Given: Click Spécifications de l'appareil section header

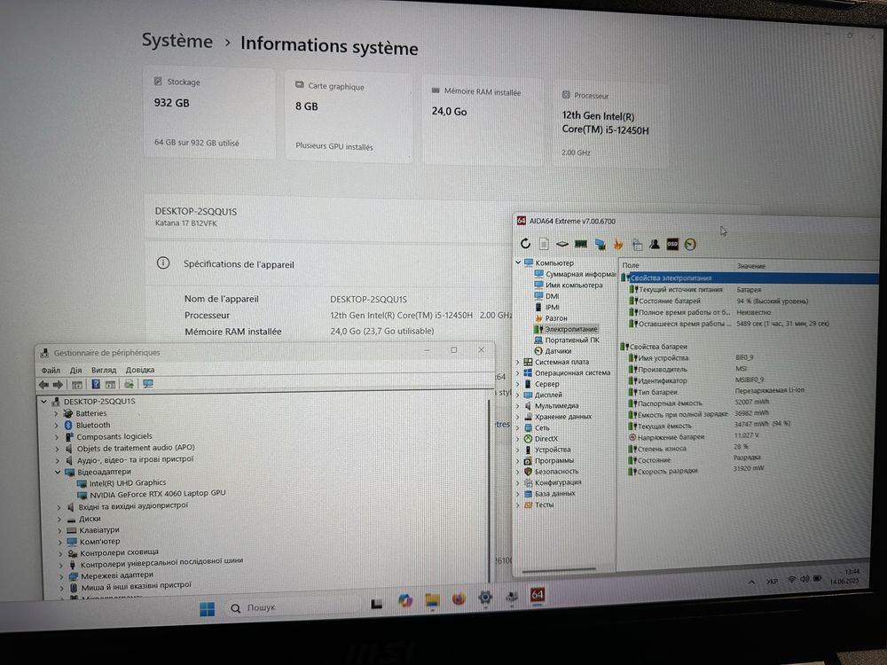Looking at the screenshot, I should click(x=238, y=264).
